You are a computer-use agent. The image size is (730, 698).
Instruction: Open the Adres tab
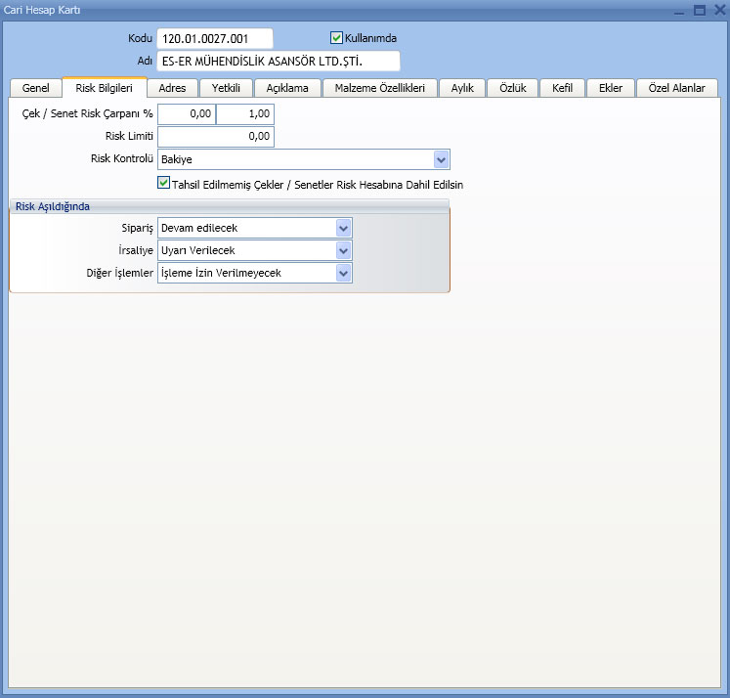tap(172, 88)
